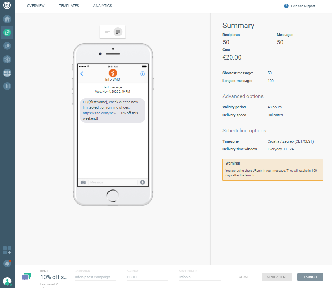This screenshot has height=288, width=332.
Task: Click the iMessage input in phone preview
Action: (x=113, y=182)
